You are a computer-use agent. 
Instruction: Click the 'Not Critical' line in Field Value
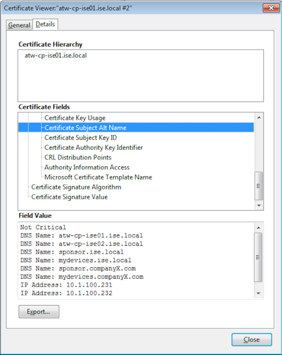click(43, 227)
